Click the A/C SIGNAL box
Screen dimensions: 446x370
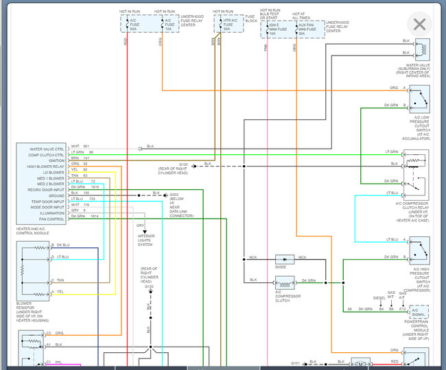click(x=419, y=312)
